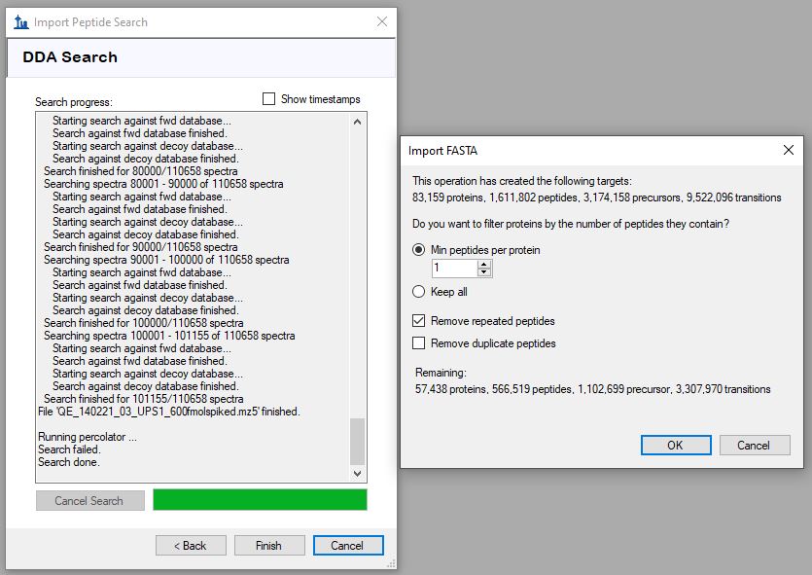812x575 pixels.
Task: Close the Import FASTA dialog
Action: pos(789,150)
